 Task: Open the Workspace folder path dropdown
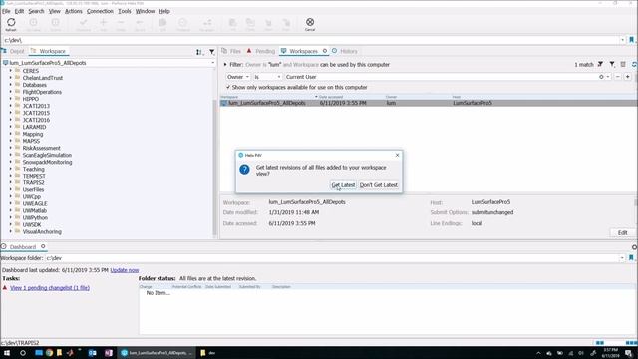click(622, 258)
